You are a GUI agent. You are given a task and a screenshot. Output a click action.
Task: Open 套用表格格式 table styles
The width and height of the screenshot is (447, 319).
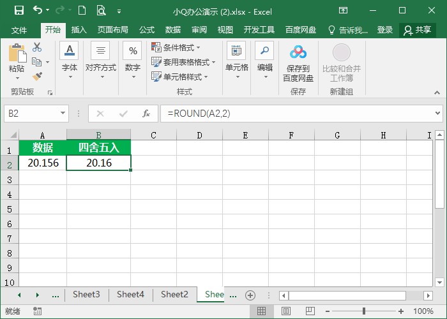click(x=183, y=62)
